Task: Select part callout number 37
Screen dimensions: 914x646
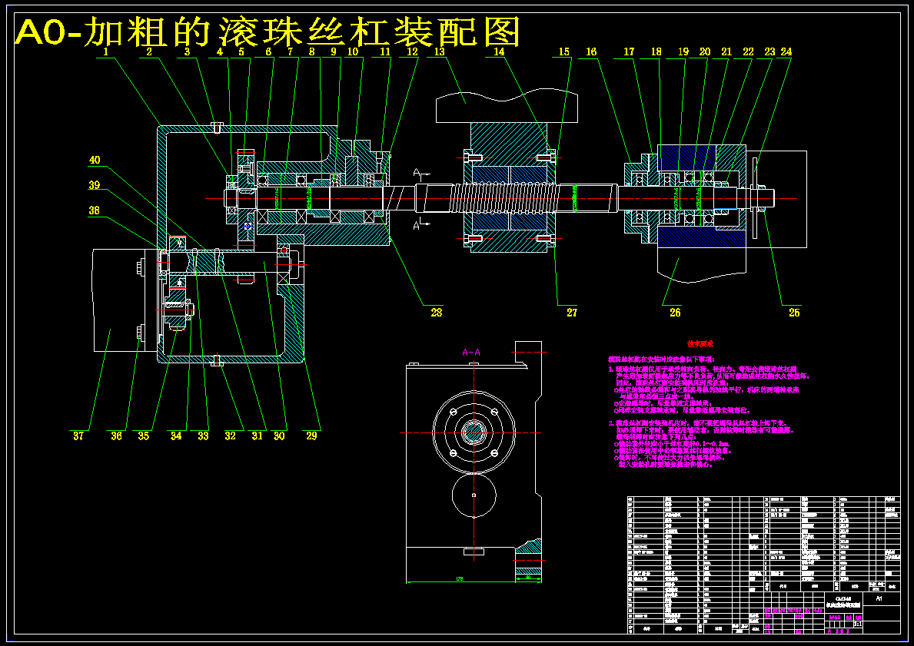Action: coord(78,435)
